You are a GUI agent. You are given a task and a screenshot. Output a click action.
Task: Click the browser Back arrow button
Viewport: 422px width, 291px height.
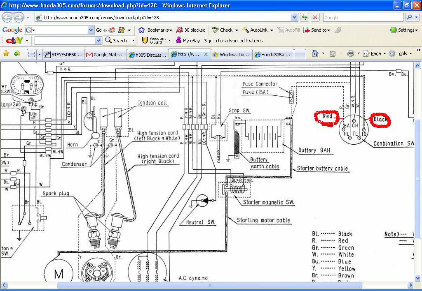(x=7, y=18)
